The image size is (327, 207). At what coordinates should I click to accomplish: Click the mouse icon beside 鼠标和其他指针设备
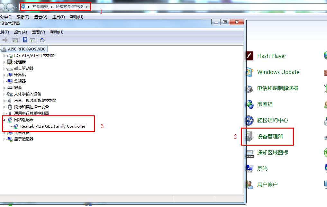point(10,107)
